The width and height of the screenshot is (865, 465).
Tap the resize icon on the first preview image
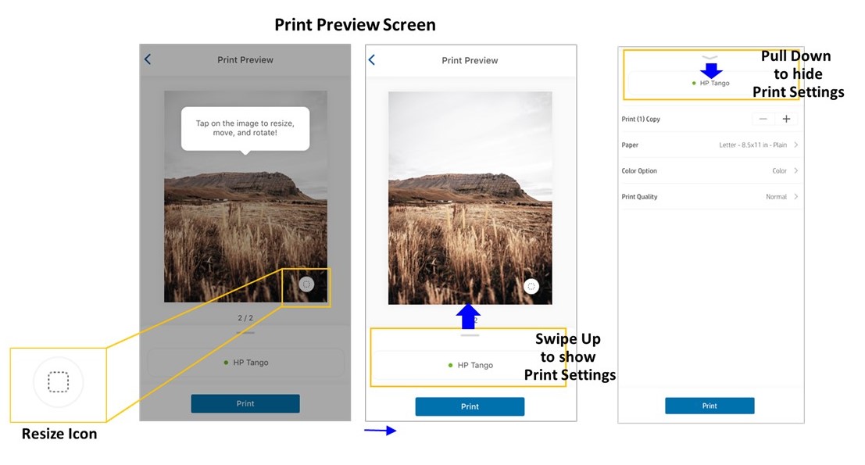tap(305, 284)
